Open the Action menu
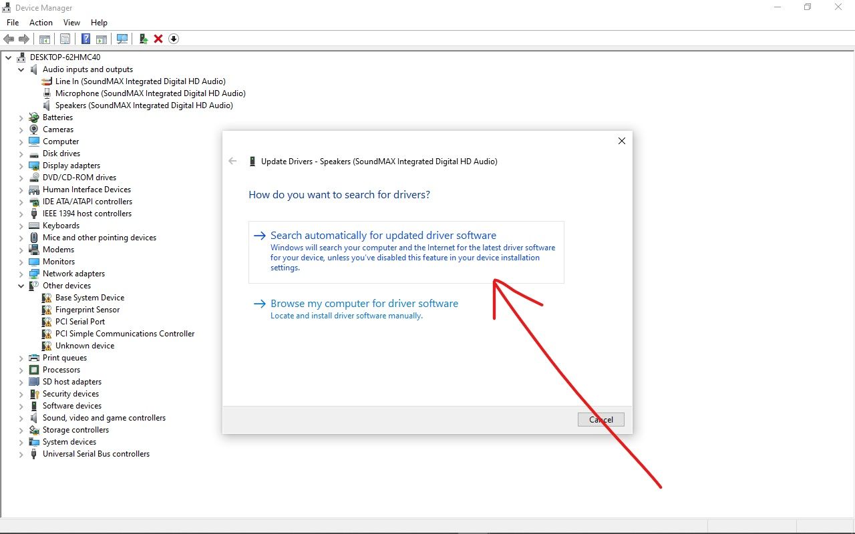Viewport: 855px width, 534px height. click(x=41, y=23)
